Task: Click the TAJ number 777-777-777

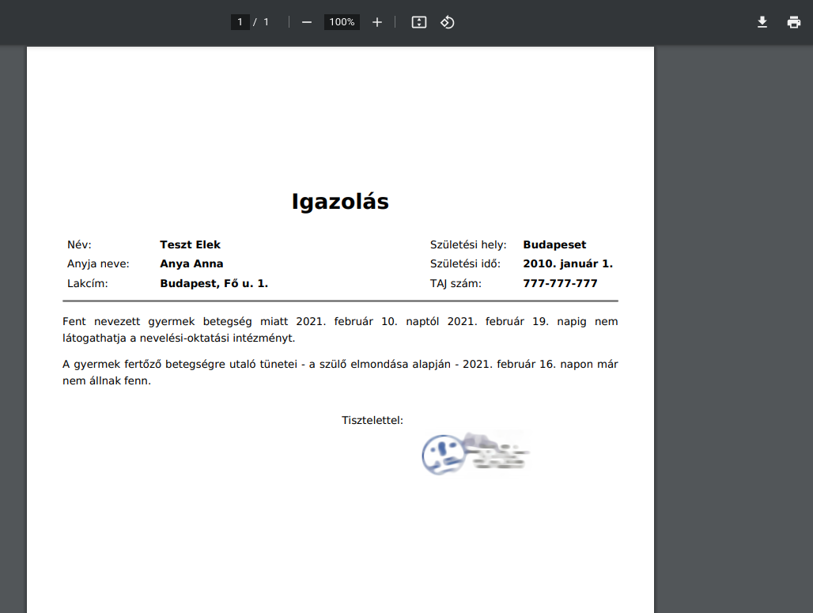Action: [x=560, y=283]
